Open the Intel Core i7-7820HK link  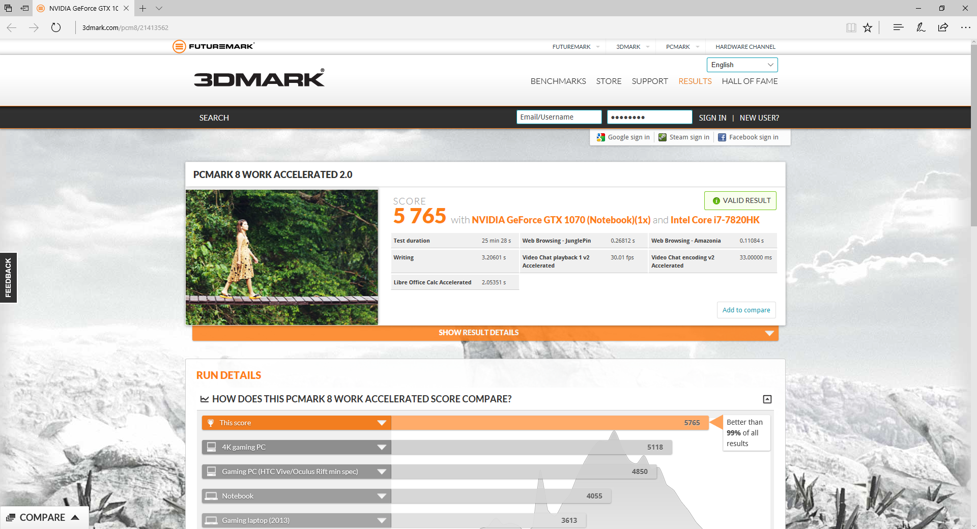(715, 220)
